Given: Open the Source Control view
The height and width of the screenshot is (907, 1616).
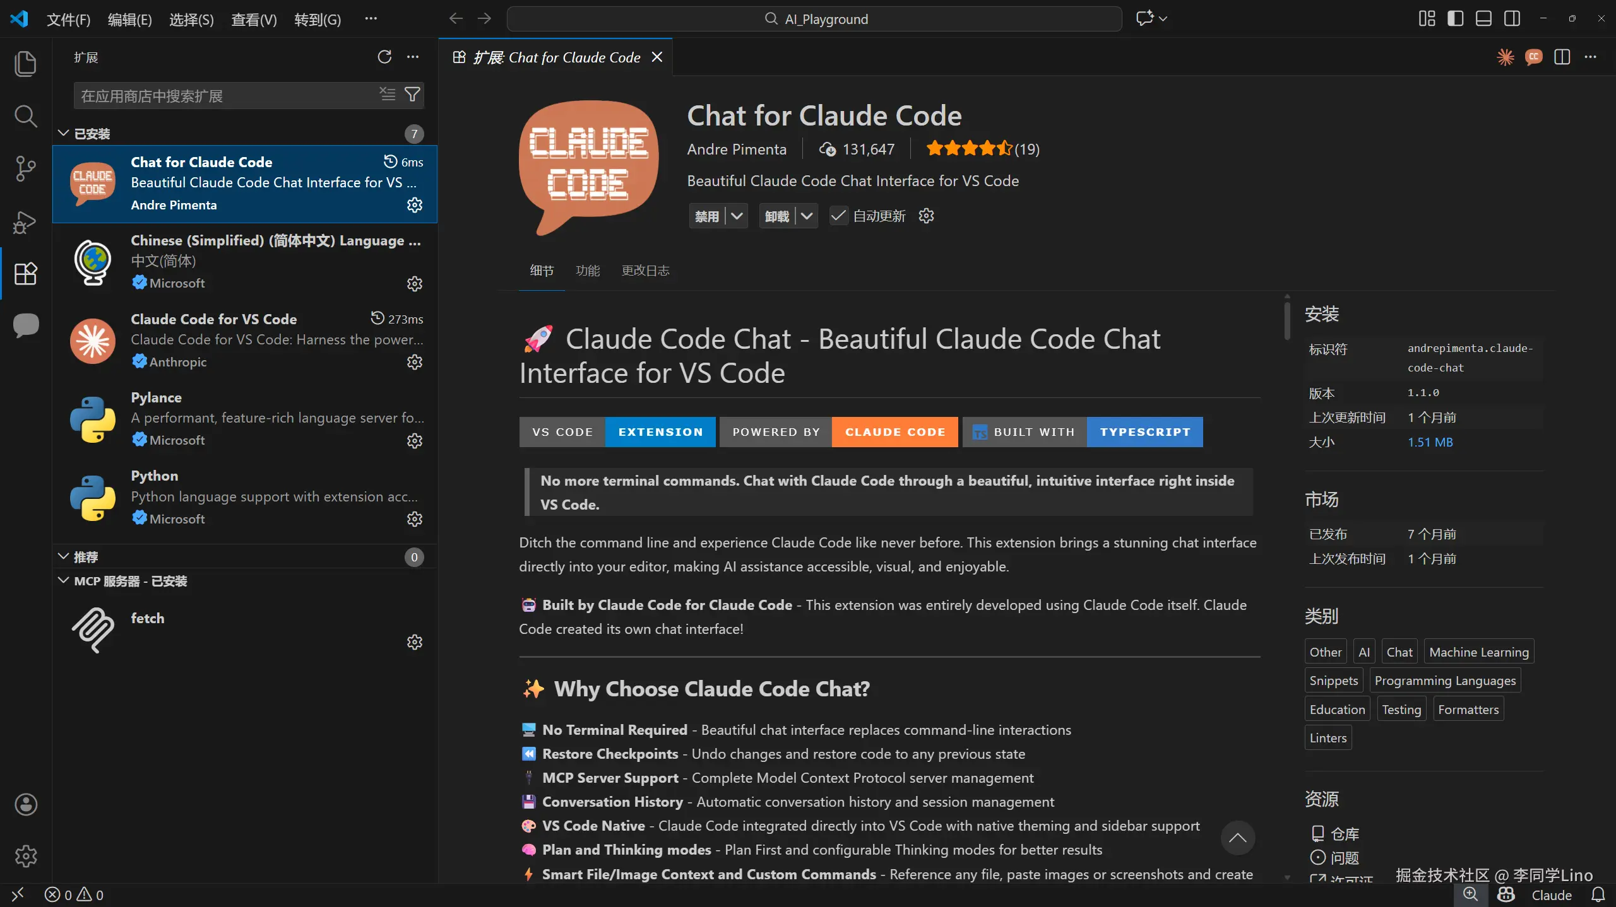Looking at the screenshot, I should 25,168.
